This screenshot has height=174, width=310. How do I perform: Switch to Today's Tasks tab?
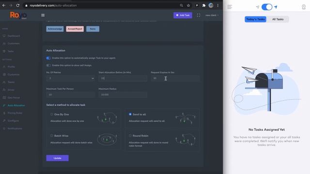[255, 19]
